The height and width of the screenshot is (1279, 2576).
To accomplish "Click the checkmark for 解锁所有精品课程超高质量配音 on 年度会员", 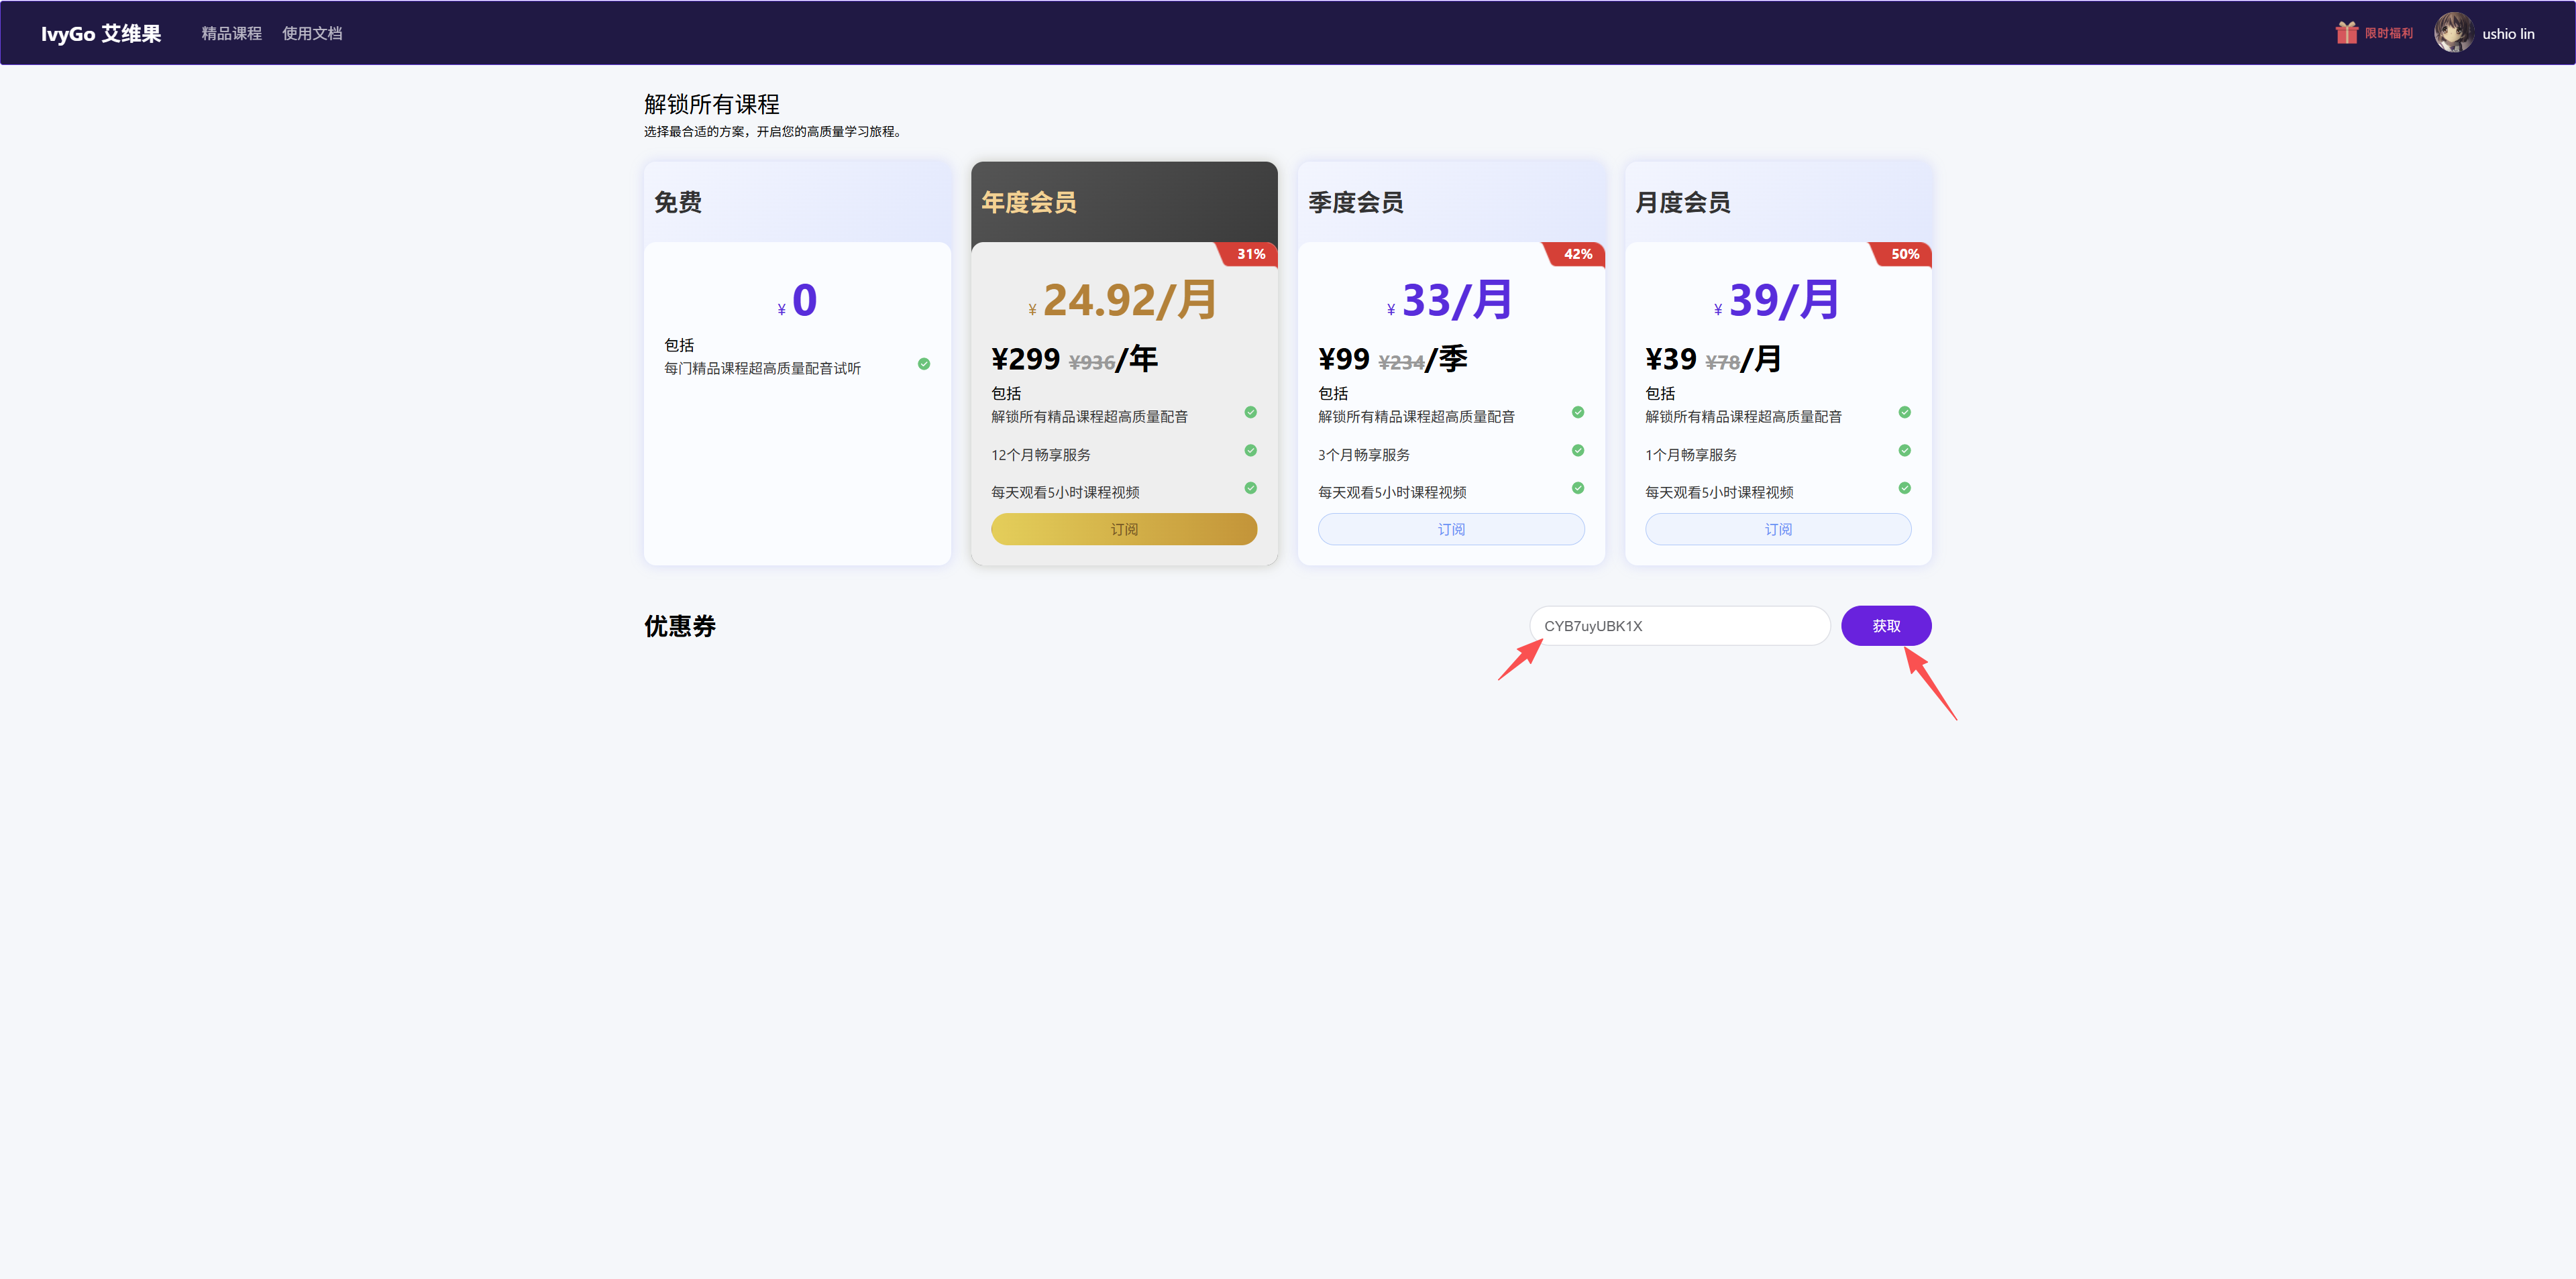I will point(1250,412).
